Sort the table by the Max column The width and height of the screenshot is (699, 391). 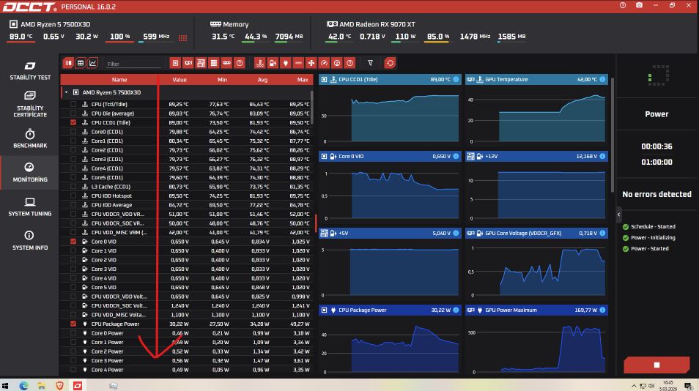(x=303, y=80)
